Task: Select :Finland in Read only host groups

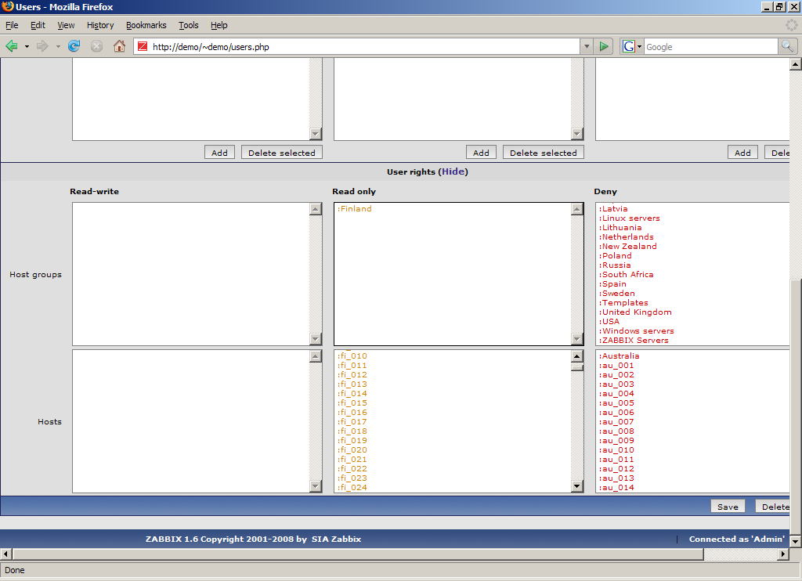Action: [x=355, y=208]
